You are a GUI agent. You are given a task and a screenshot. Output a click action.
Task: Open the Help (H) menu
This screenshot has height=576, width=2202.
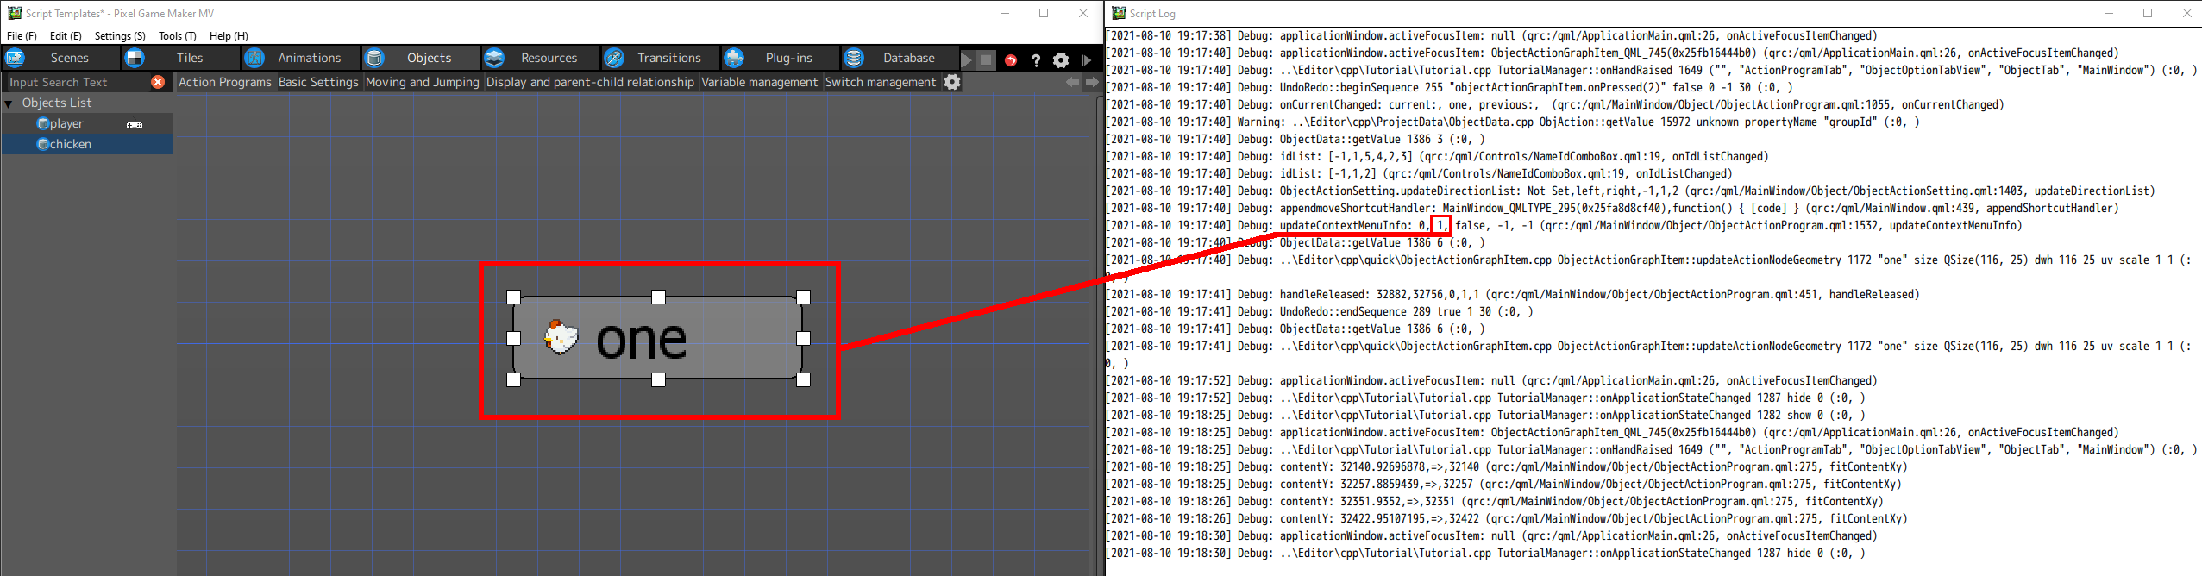pyautogui.click(x=229, y=35)
